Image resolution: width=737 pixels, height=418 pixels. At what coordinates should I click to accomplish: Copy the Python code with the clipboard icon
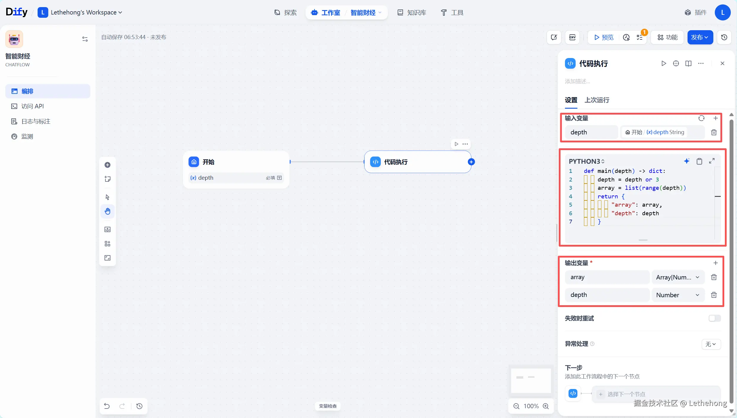(x=699, y=161)
